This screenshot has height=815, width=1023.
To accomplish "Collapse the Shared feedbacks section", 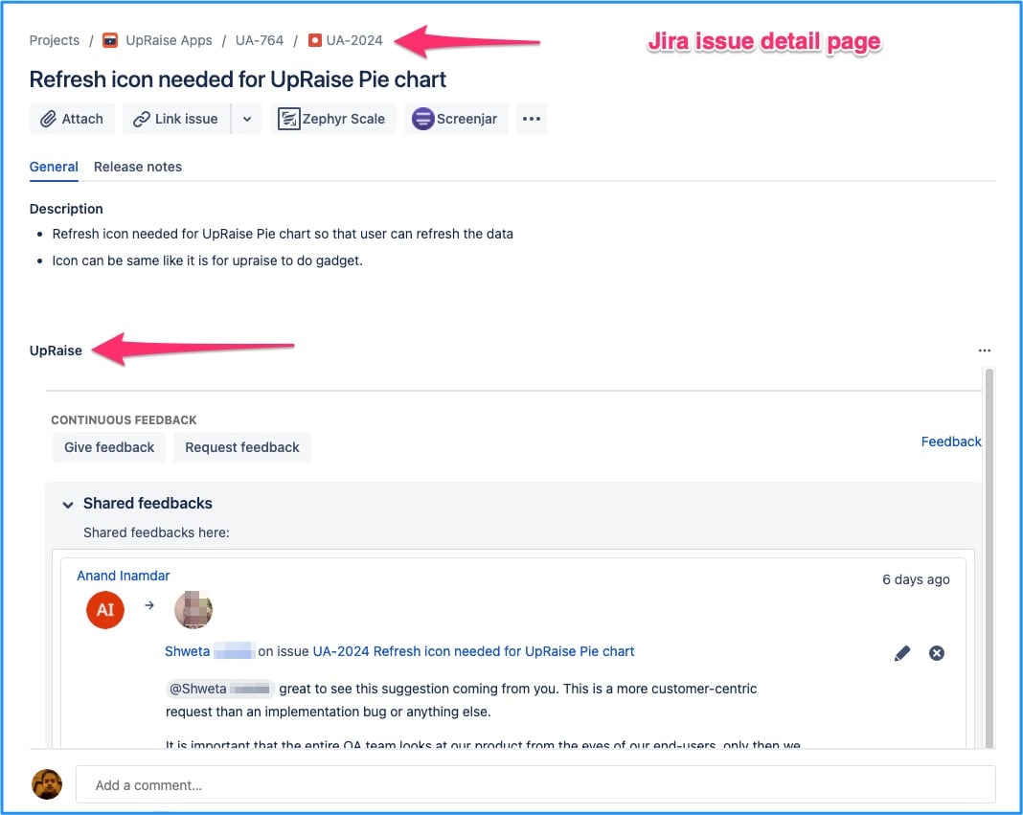I will tap(68, 505).
